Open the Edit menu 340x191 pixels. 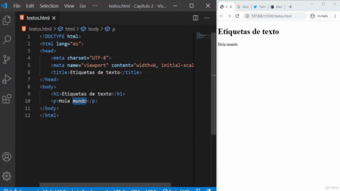point(30,6)
